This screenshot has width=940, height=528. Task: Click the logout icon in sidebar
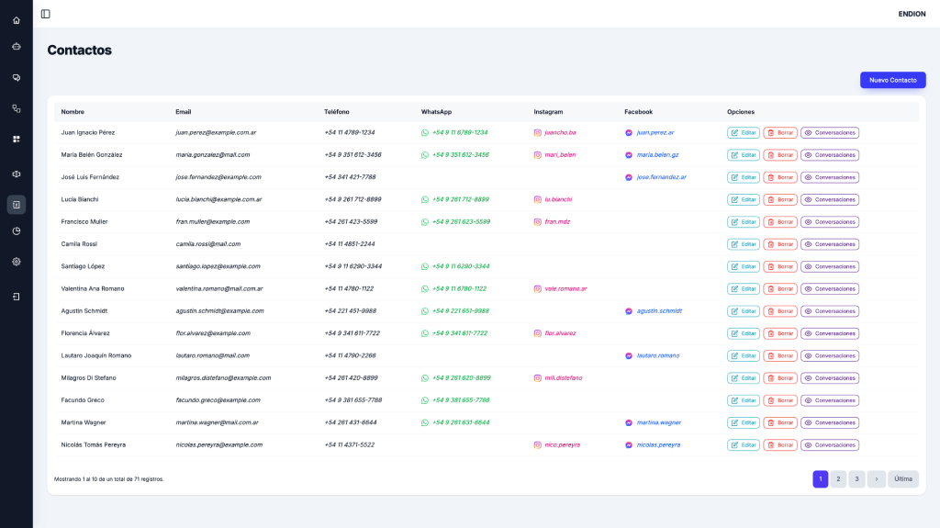point(17,297)
